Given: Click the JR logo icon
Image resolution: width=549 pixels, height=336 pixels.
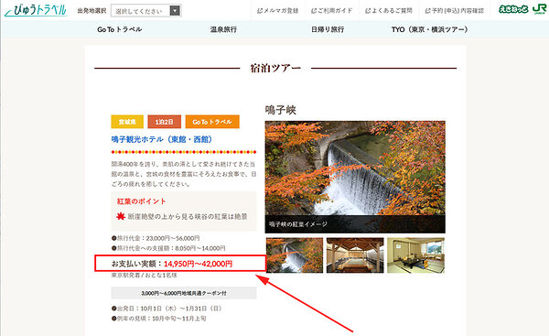Looking at the screenshot, I should [x=540, y=9].
